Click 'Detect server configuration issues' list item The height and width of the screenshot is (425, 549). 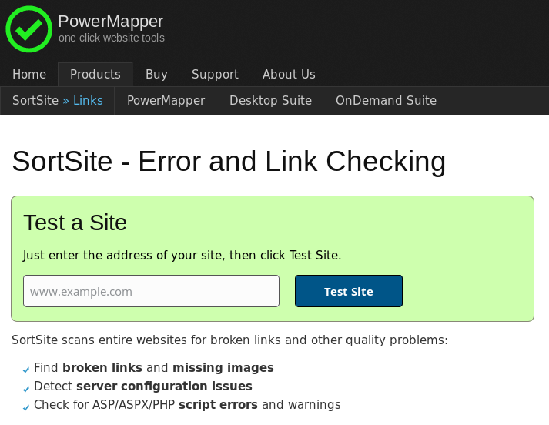tap(143, 387)
